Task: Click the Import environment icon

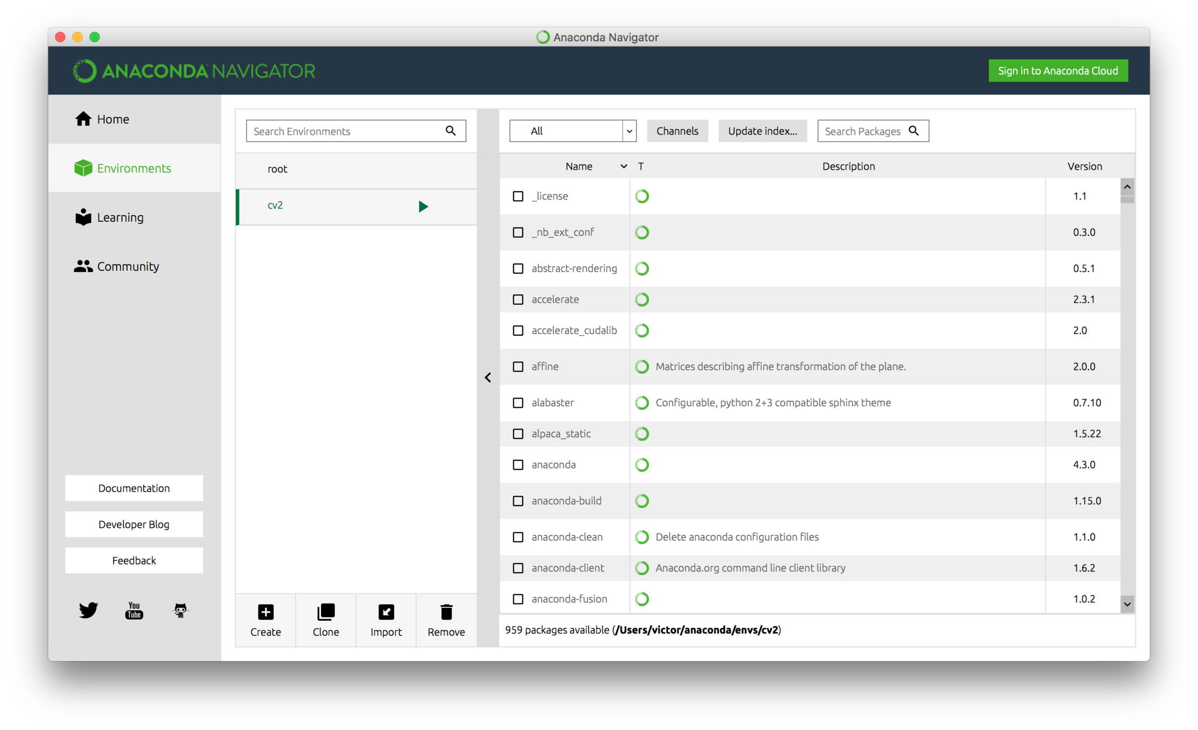Action: click(386, 612)
